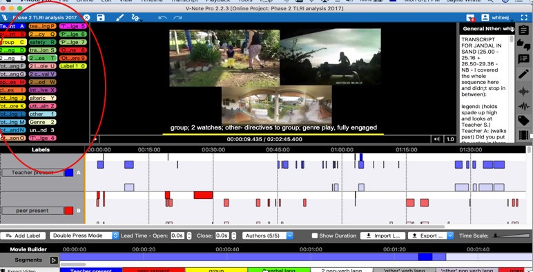533x272 pixels.
Task: Open the tag labels sidebar icon
Action: pos(523,121)
